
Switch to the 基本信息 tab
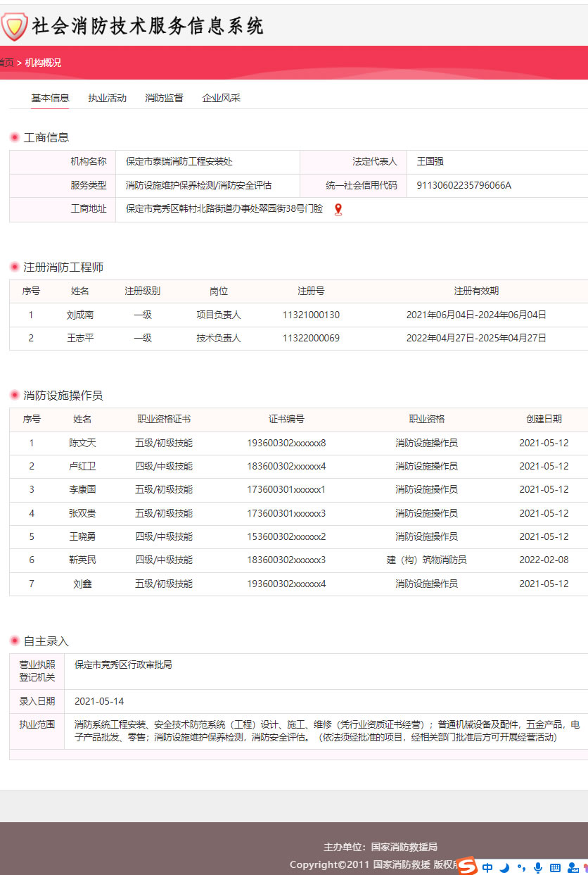[50, 98]
